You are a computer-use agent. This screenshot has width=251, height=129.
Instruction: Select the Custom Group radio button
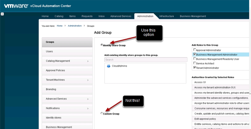pos(101,113)
